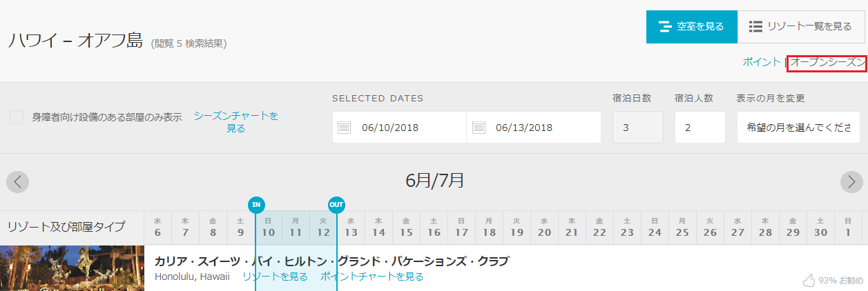Open the リゾートを見る link

pyautogui.click(x=275, y=277)
